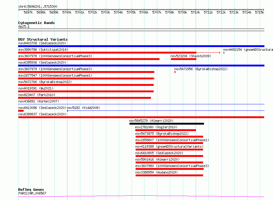Click the 5710k ruler tick label

195,12
